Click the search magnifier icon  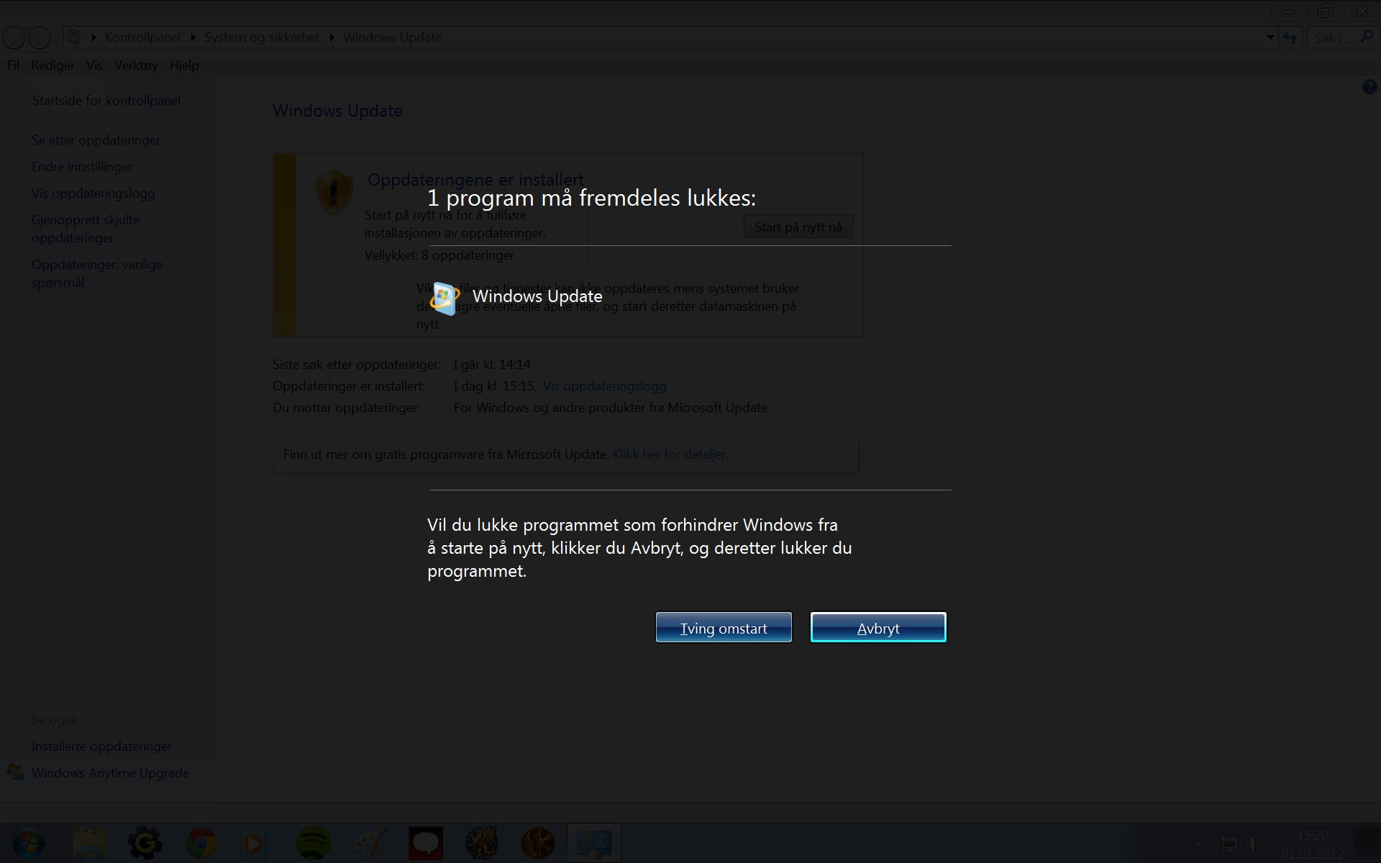1367,37
